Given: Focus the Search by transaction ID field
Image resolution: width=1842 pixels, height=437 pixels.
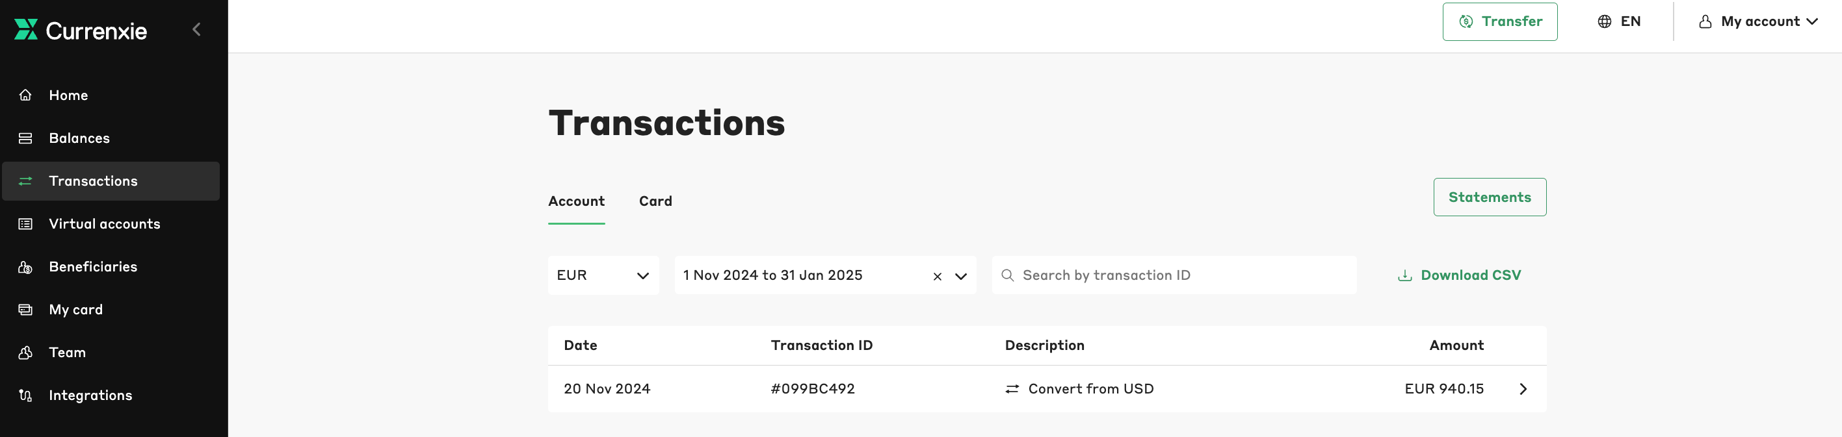Looking at the screenshot, I should click(1174, 275).
